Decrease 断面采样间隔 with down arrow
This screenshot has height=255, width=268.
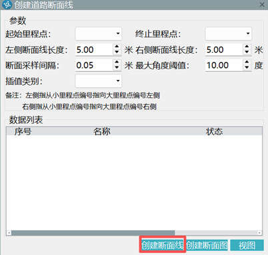[x=117, y=68]
